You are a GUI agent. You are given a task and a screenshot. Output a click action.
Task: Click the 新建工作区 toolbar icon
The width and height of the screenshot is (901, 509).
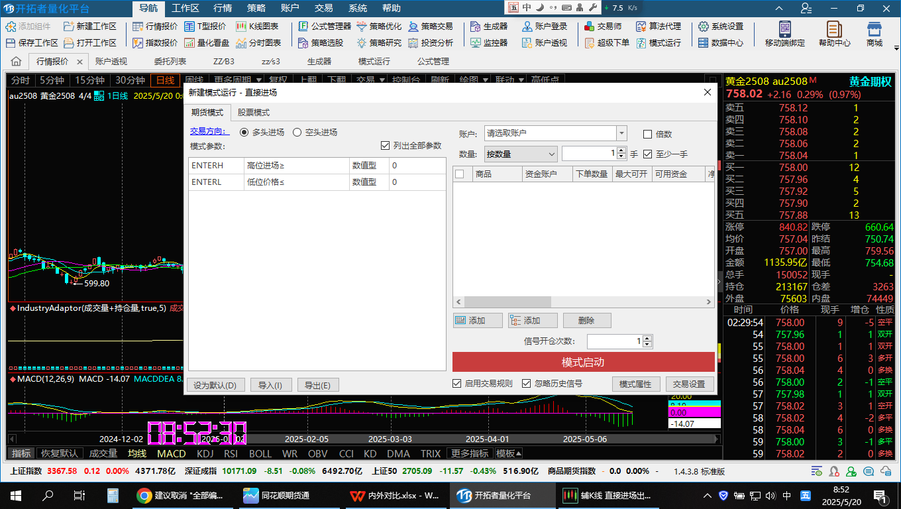(89, 27)
